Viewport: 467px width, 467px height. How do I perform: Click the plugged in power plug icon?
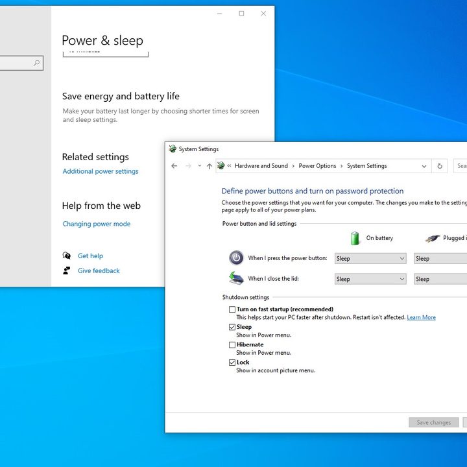(432, 238)
